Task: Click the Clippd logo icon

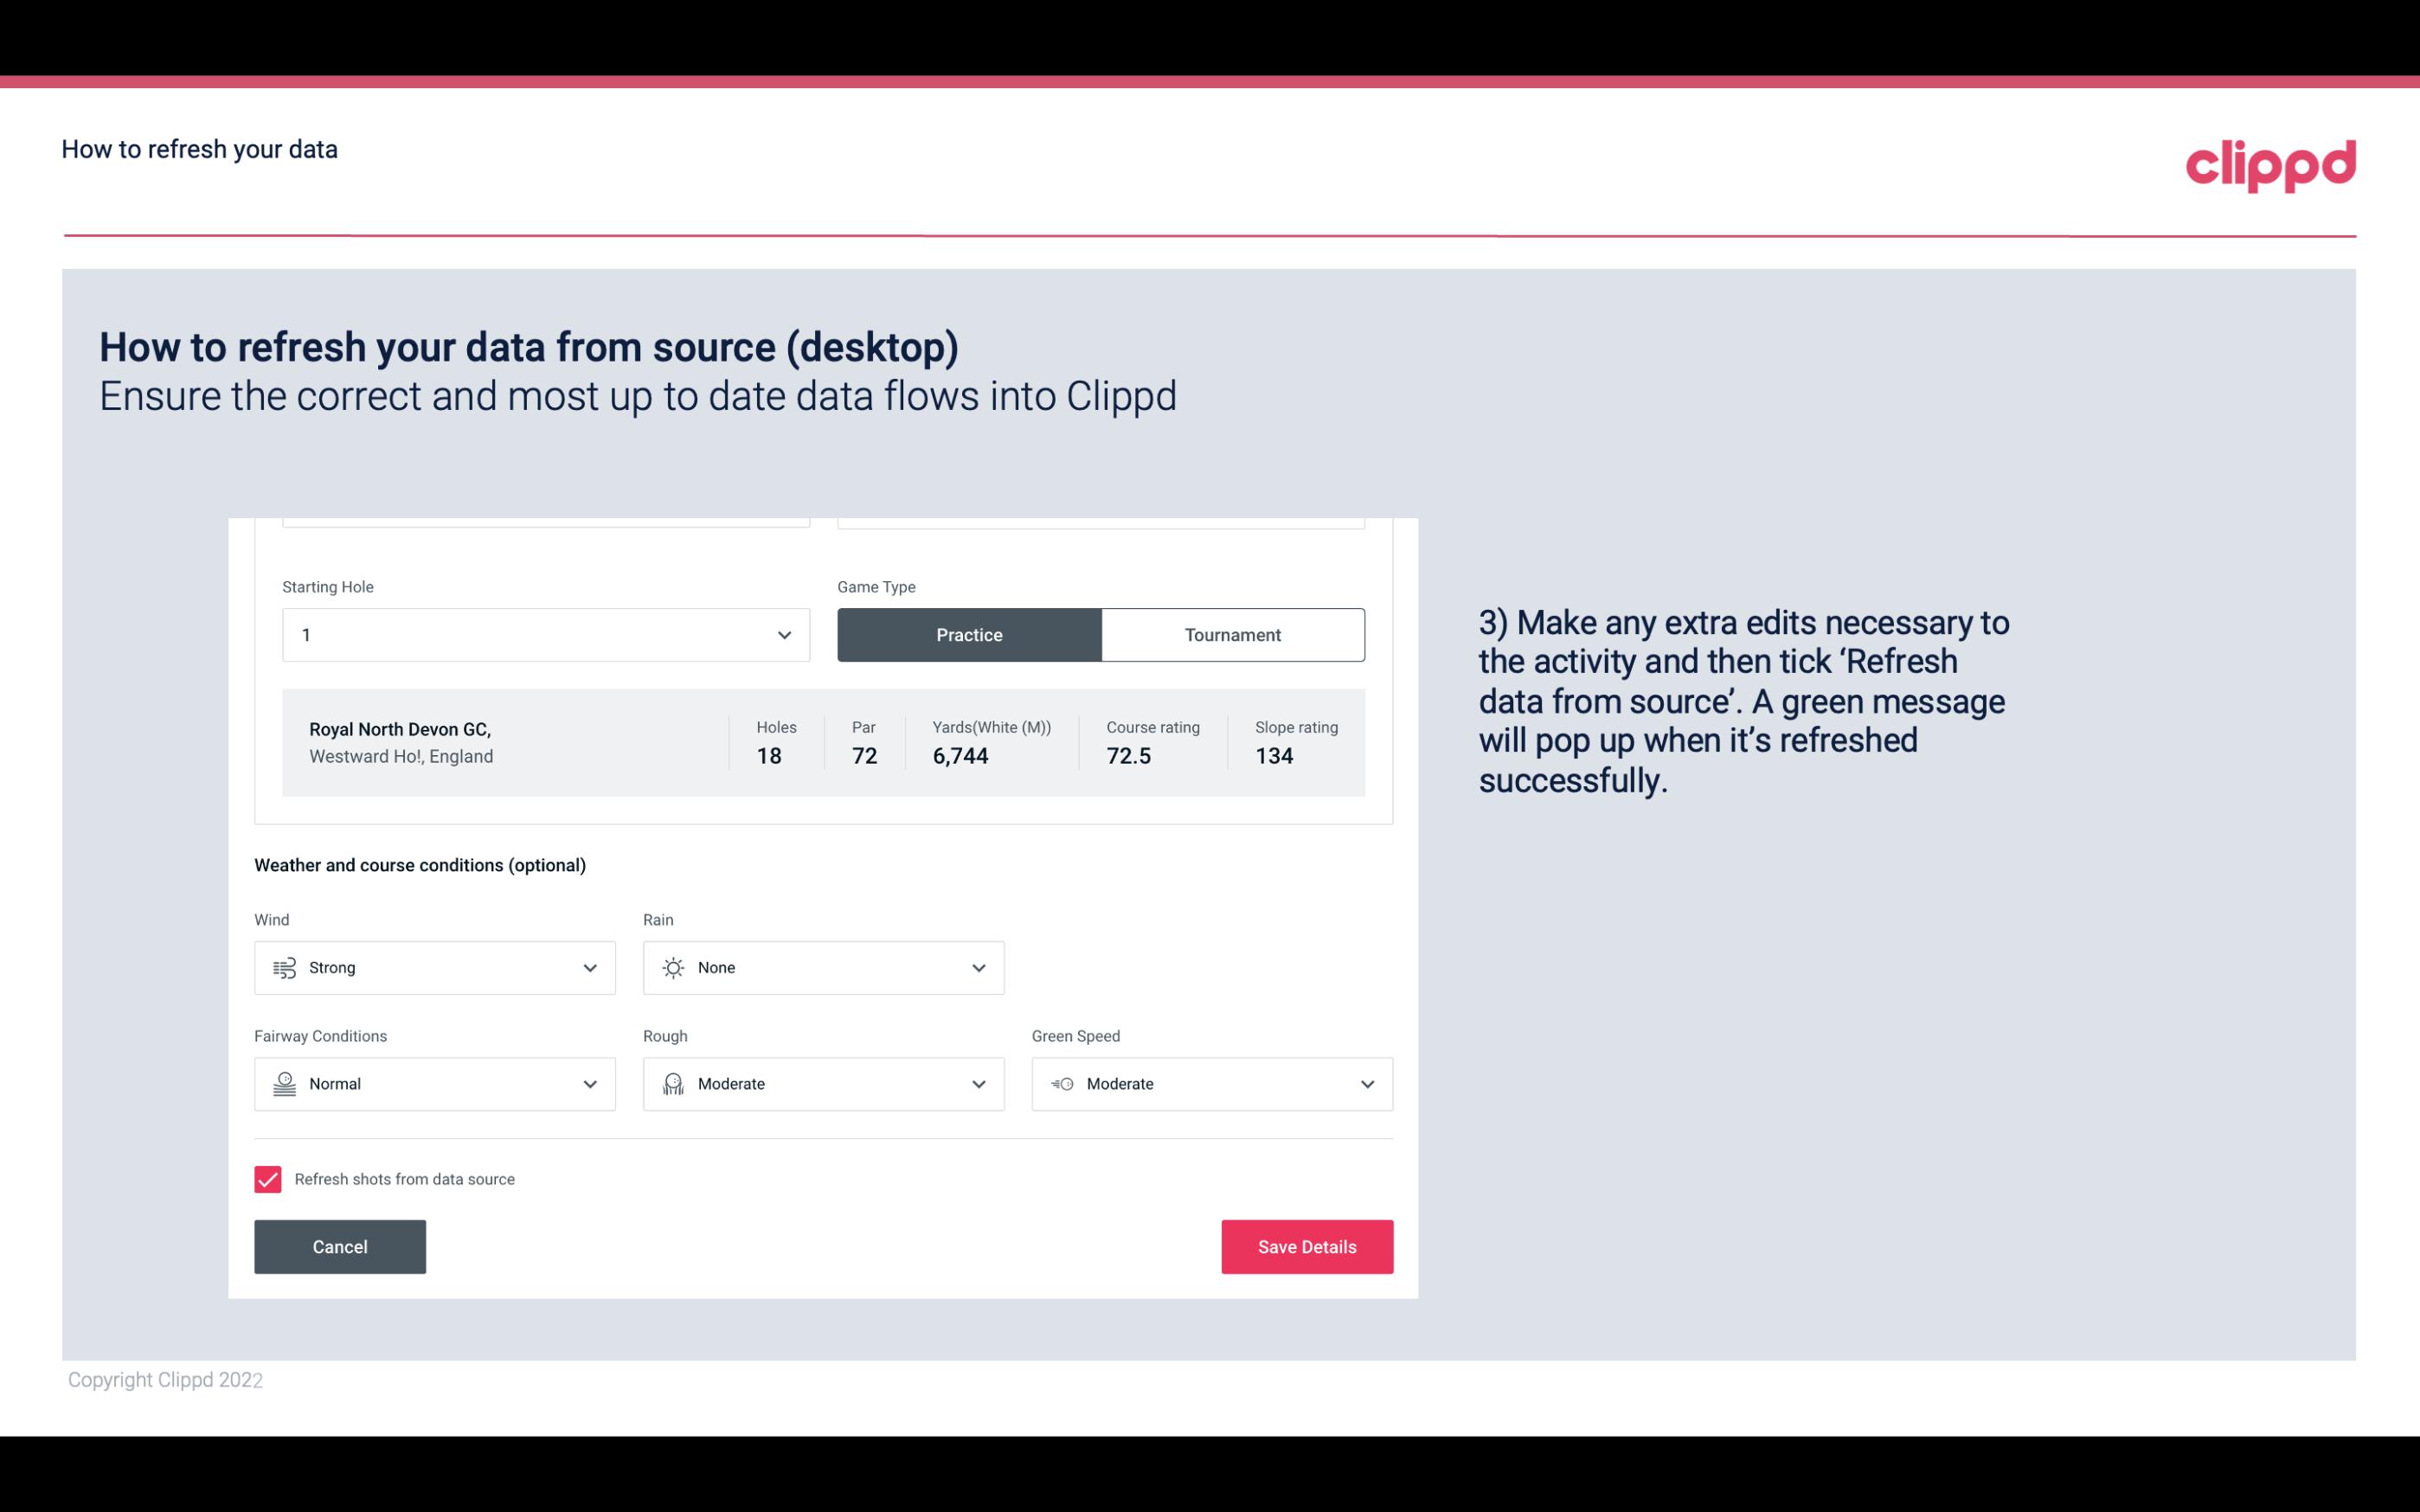Action: point(2272,163)
